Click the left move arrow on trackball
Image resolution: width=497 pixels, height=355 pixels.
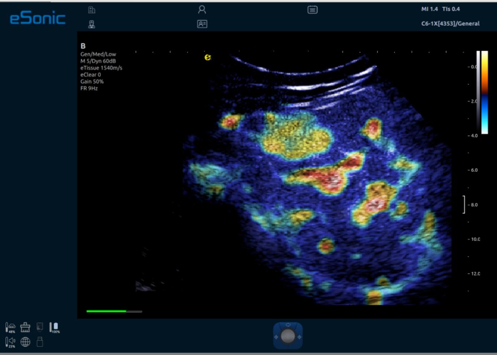click(x=276, y=337)
